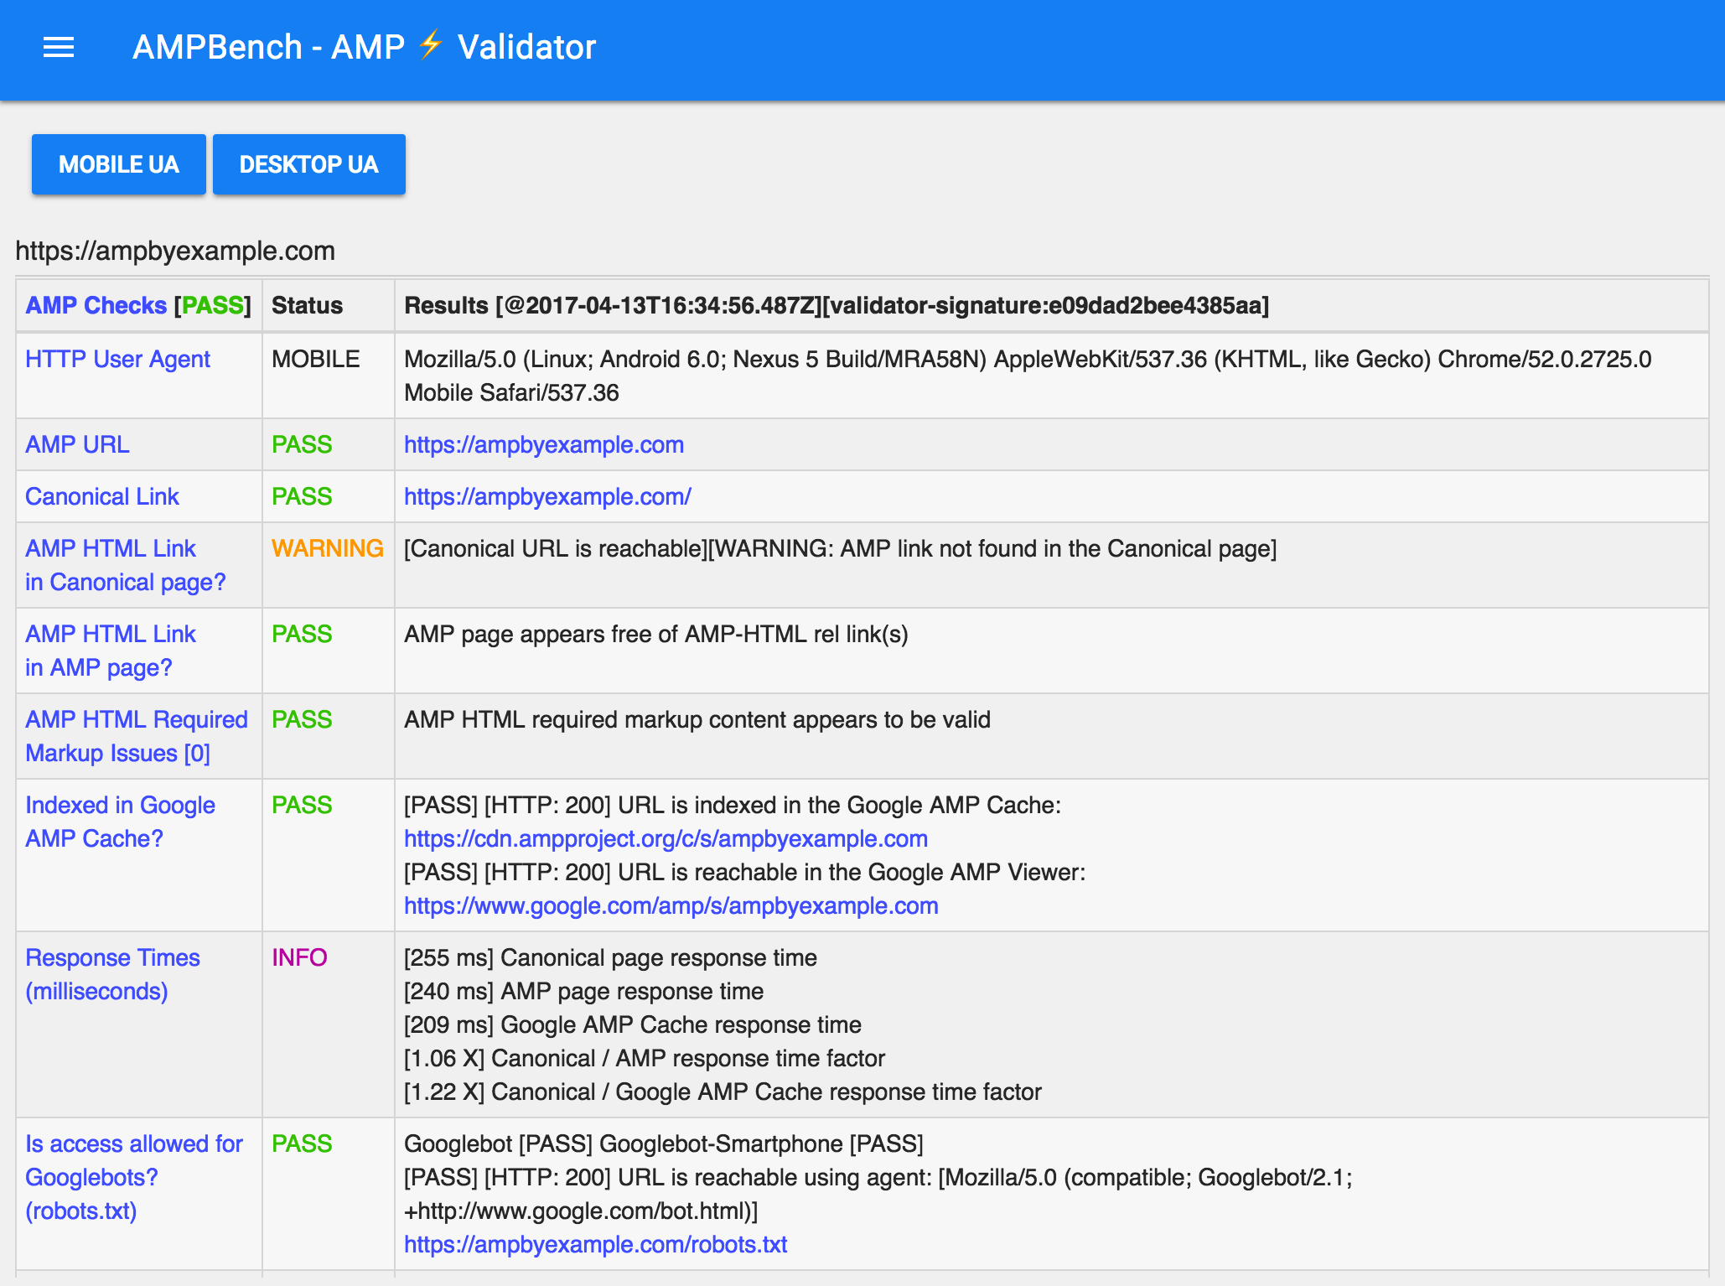1725x1286 pixels.
Task: Open the AMP Checks header link
Action: pos(96,305)
